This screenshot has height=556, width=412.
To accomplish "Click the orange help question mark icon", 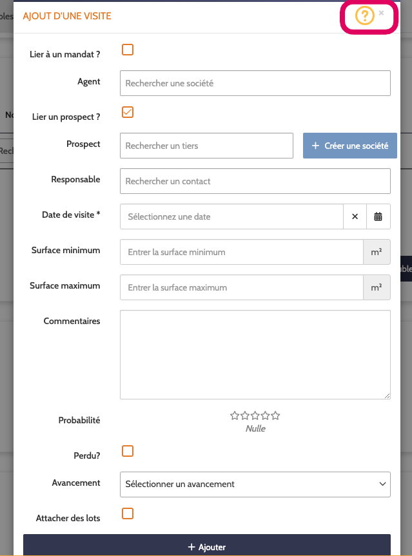I will pos(364,16).
